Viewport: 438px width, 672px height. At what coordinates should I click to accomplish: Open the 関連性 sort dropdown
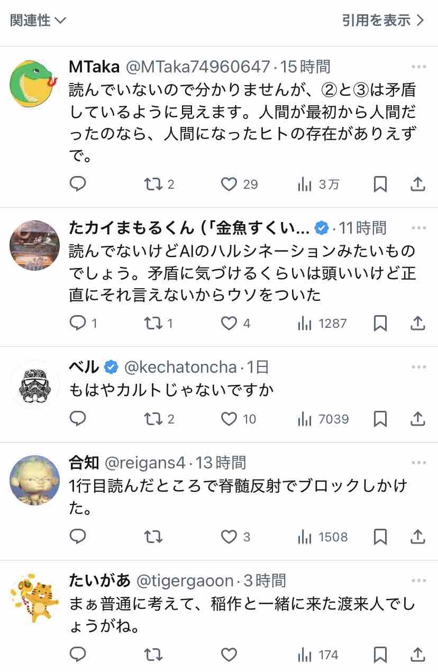38,21
